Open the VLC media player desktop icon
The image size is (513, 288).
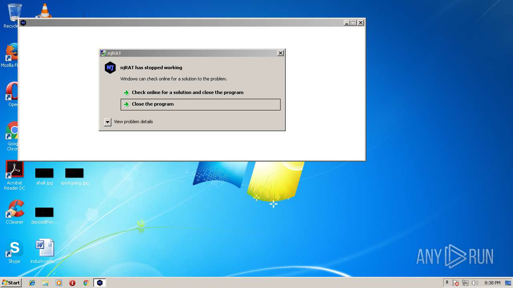click(x=44, y=11)
